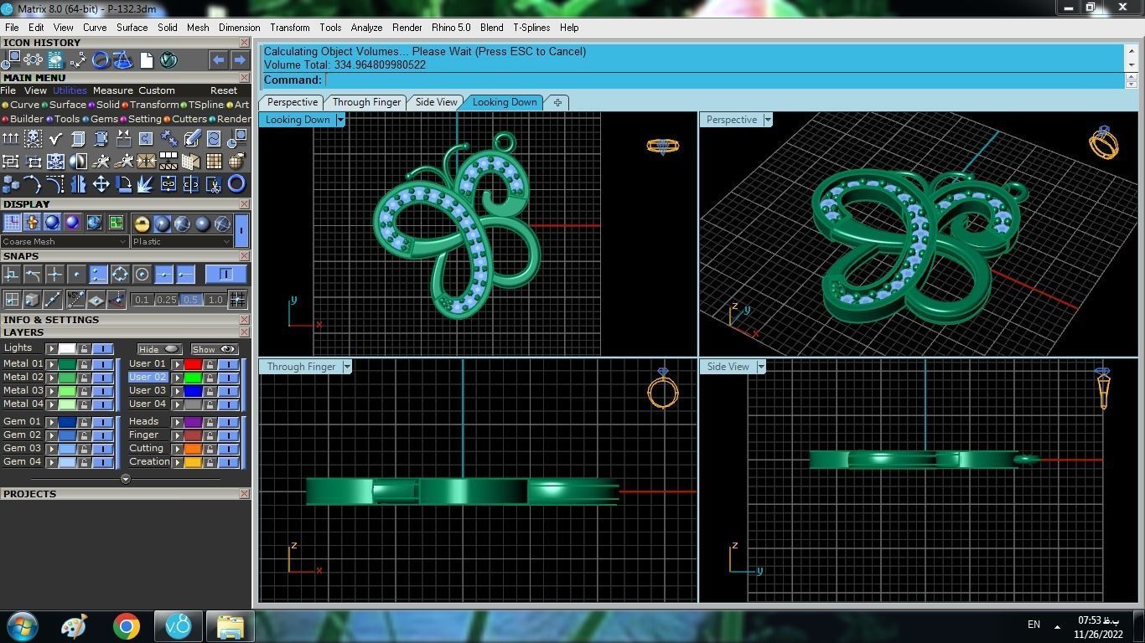Click the scissors cut icon in Utilities
Screen dimensions: 1145x643
[214, 183]
